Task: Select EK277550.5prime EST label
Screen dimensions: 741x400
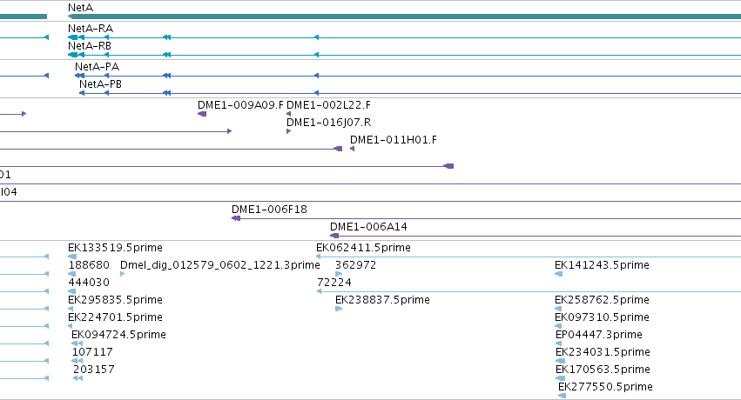Action: point(605,386)
